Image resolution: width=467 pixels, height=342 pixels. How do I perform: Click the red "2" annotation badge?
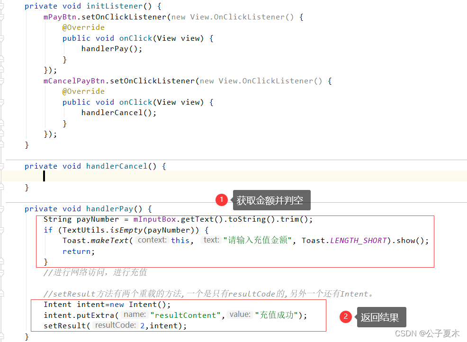(x=345, y=316)
